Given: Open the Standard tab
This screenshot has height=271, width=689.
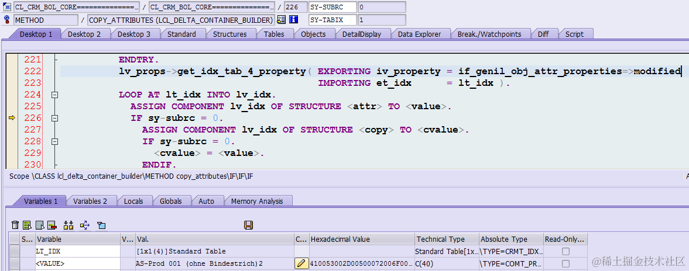Looking at the screenshot, I should [181, 34].
